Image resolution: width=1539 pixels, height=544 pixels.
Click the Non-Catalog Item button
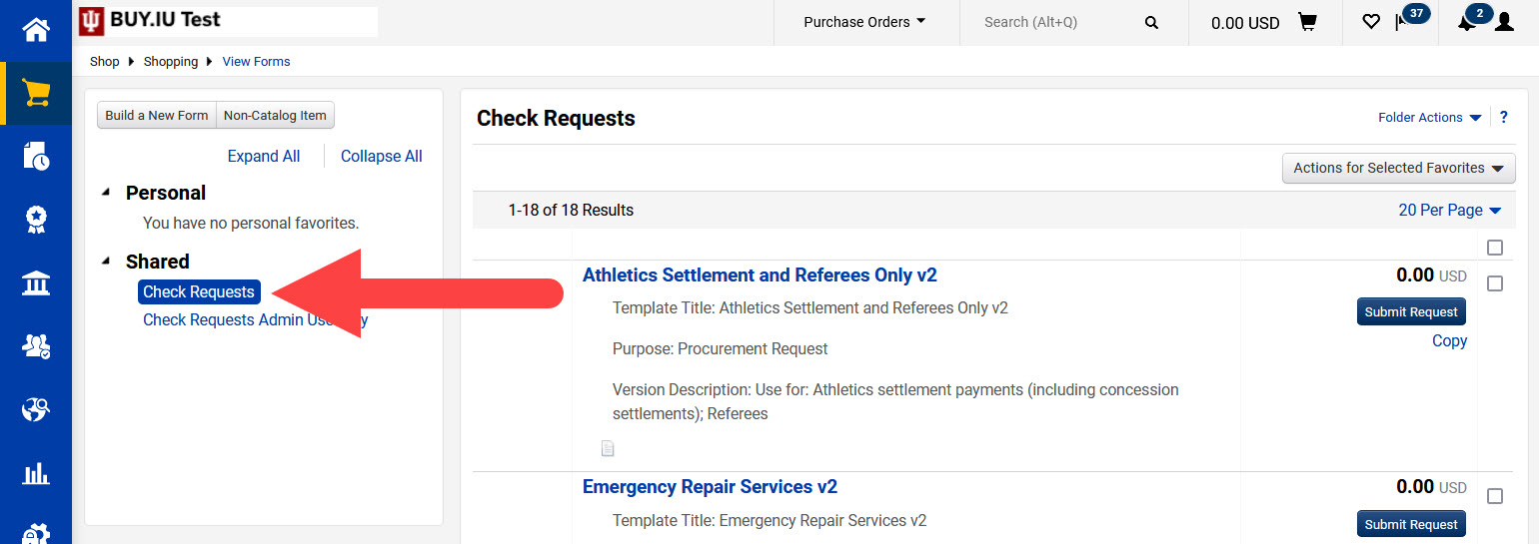coord(275,115)
